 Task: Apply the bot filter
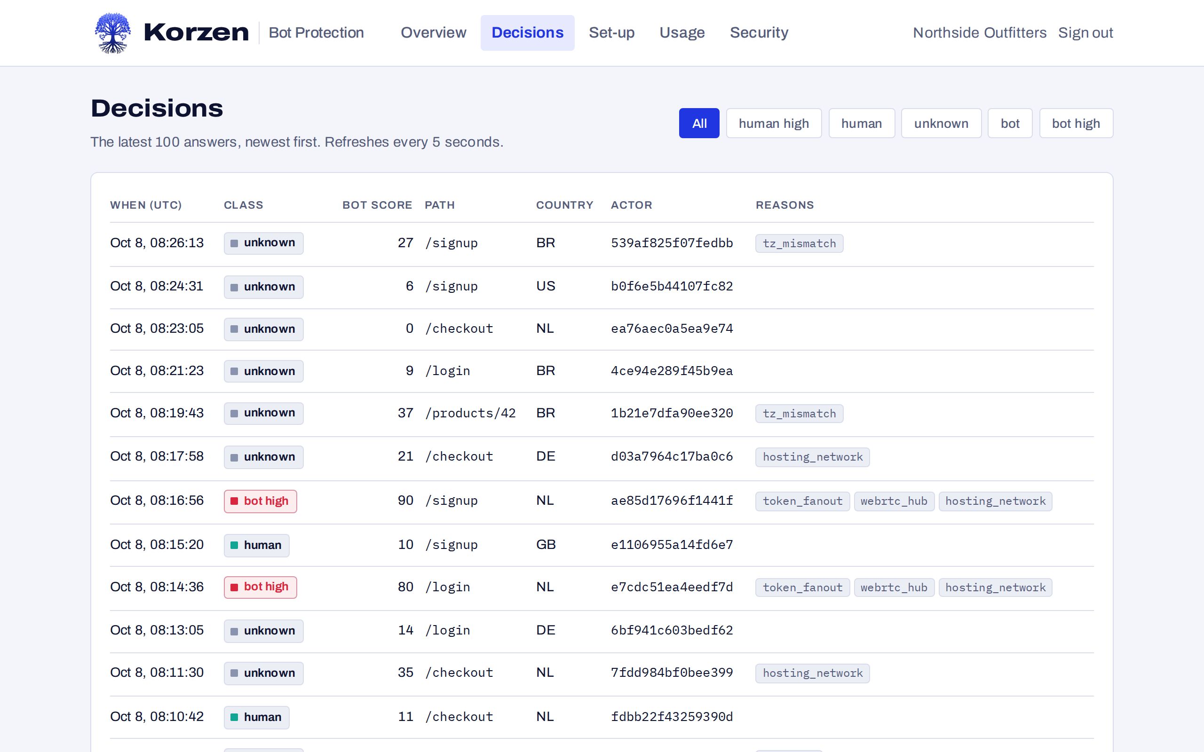(x=1010, y=123)
